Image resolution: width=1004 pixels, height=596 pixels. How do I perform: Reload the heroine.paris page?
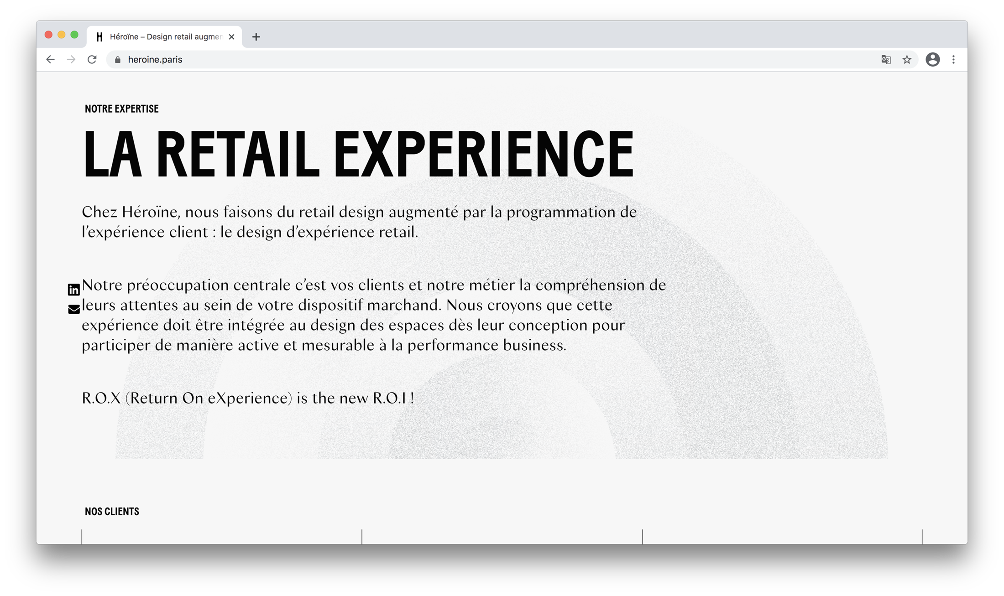click(92, 60)
